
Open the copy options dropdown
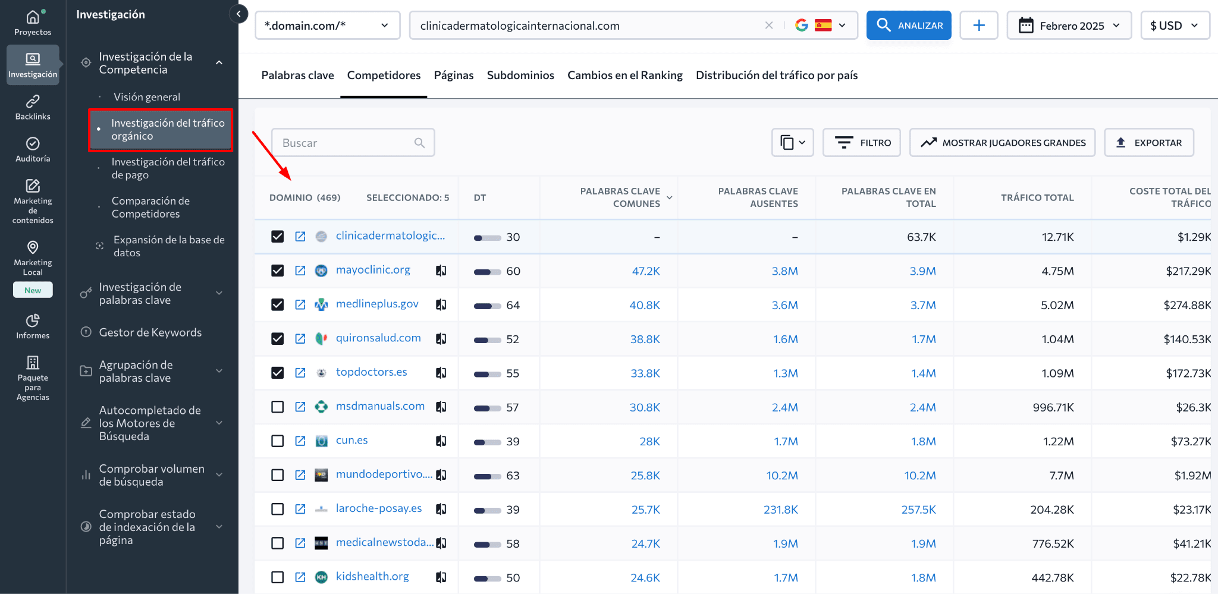[792, 143]
